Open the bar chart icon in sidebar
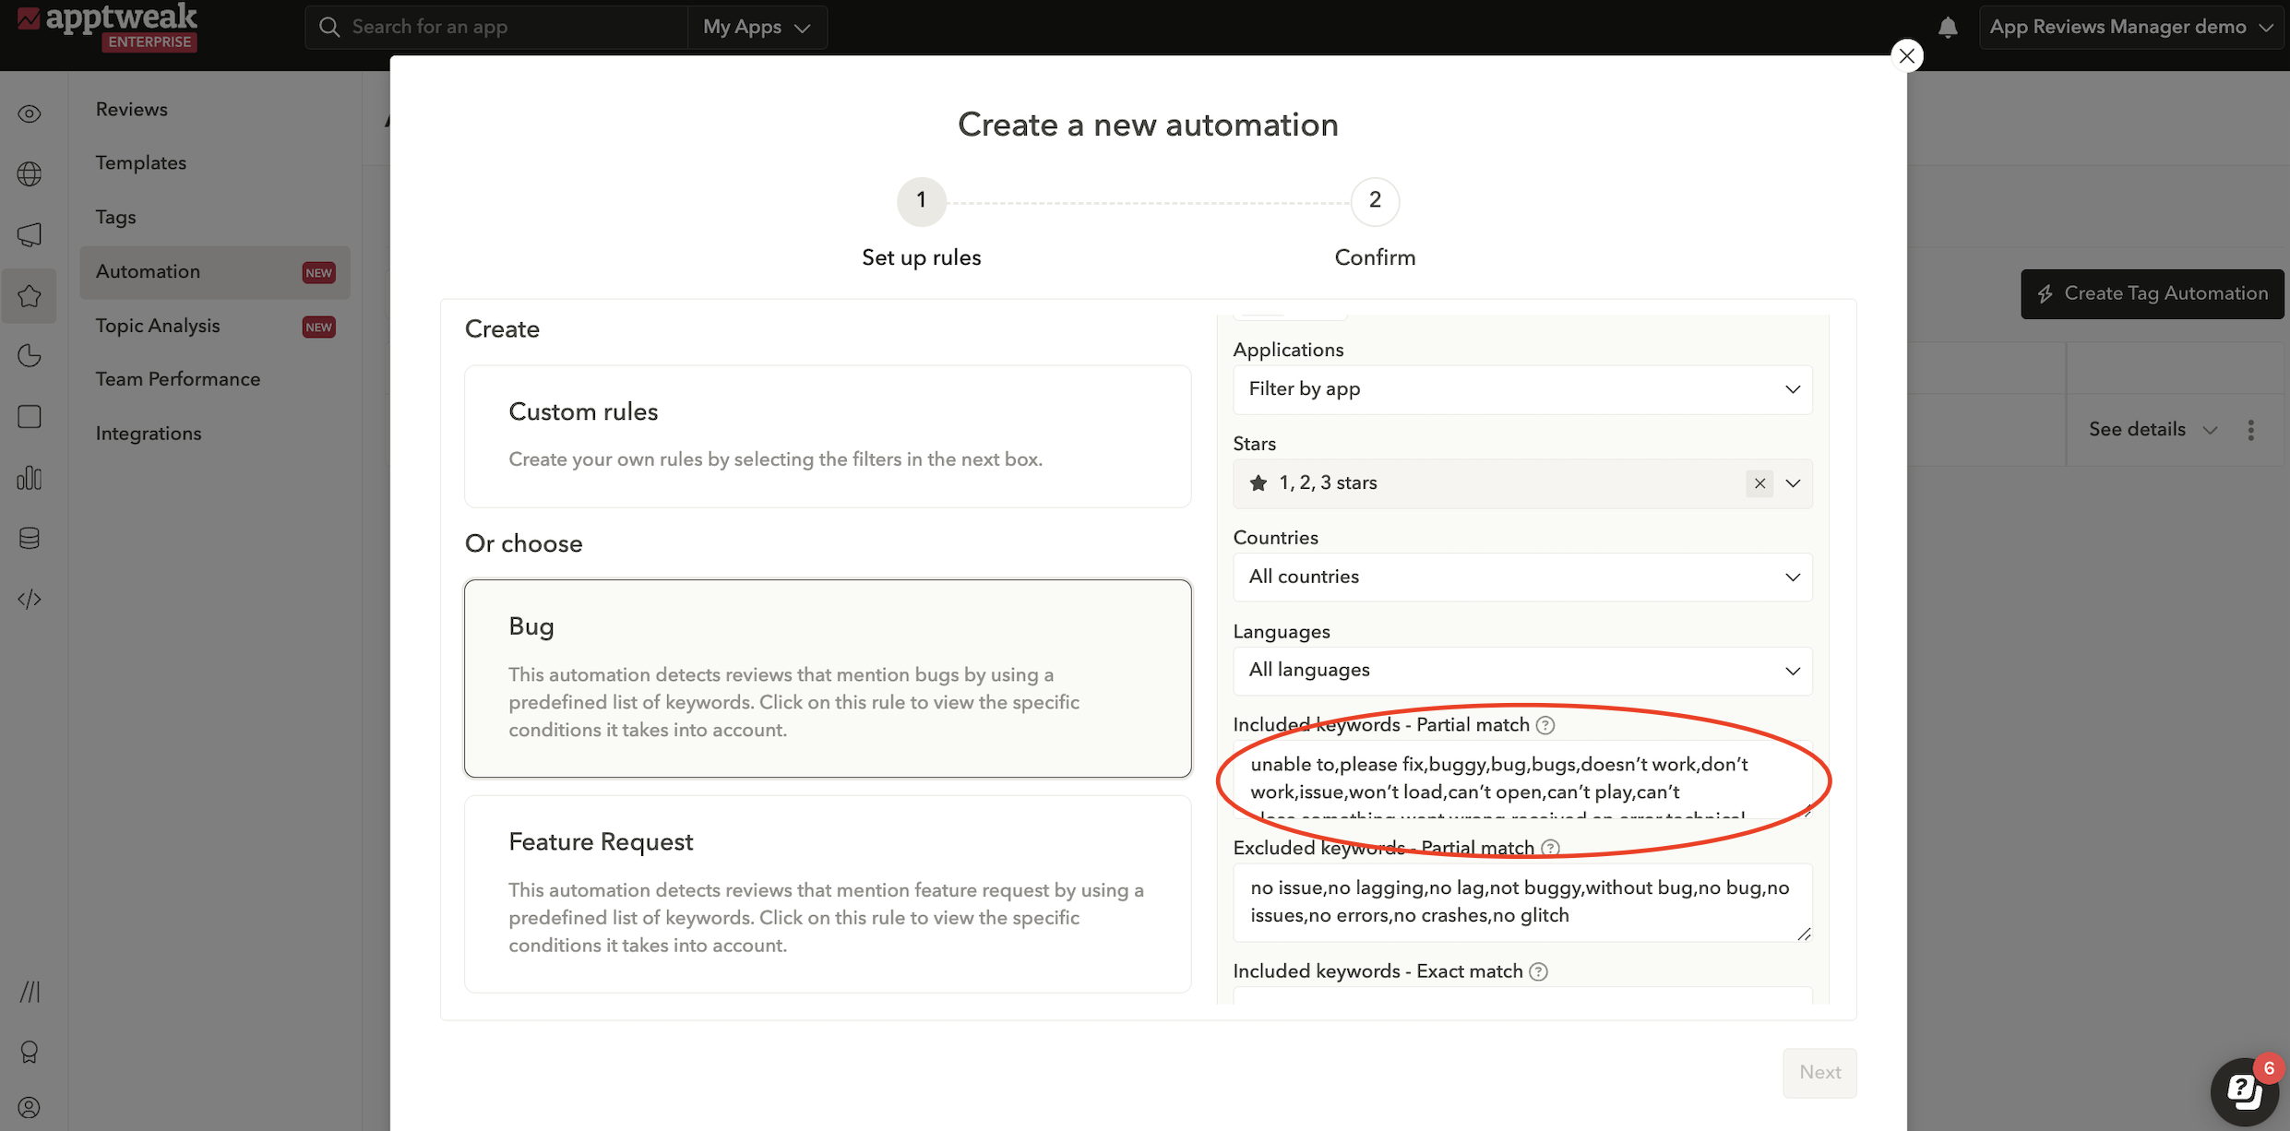Screen dimensions: 2290x1131 click(30, 478)
